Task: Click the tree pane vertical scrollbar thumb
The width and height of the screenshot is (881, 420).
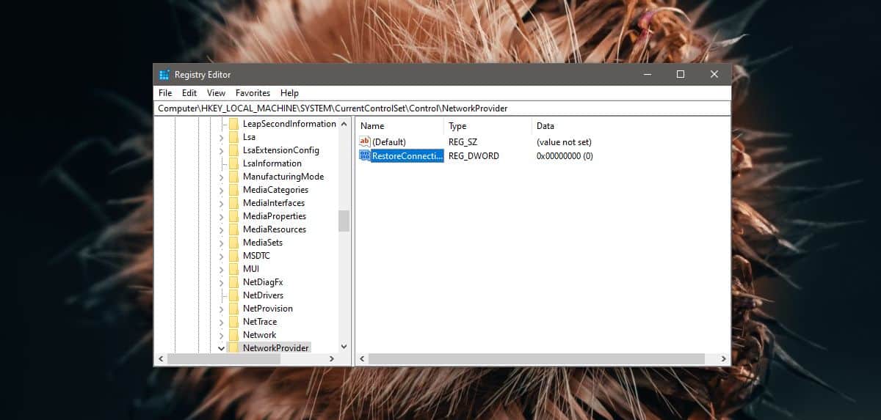Action: 344,221
